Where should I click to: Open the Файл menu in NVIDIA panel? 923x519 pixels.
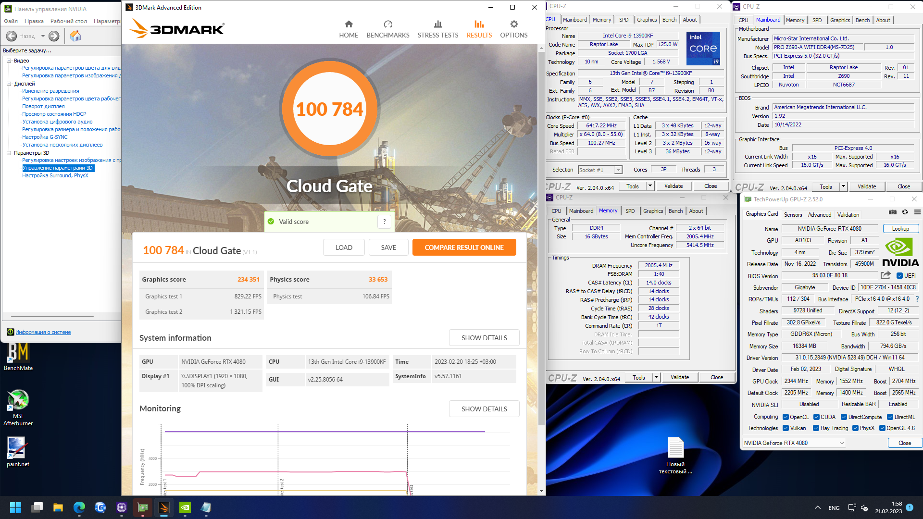11,21
